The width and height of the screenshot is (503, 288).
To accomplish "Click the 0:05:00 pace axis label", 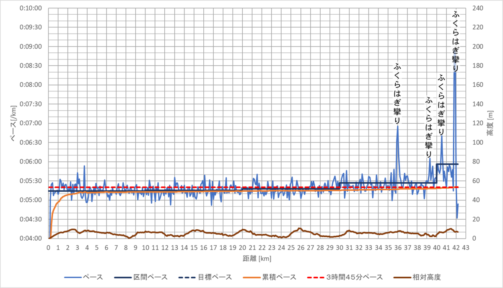I will [31, 200].
